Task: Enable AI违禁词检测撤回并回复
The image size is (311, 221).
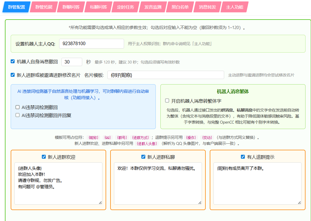Action: point(18,115)
